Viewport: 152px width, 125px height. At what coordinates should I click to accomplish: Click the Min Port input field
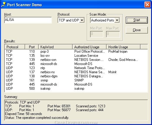[x=97, y=34]
